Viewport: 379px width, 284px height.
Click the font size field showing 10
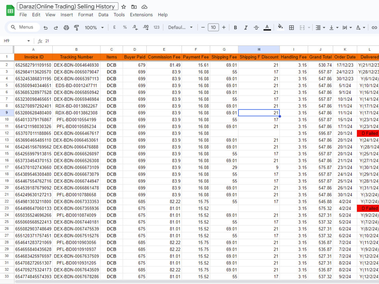213,27
